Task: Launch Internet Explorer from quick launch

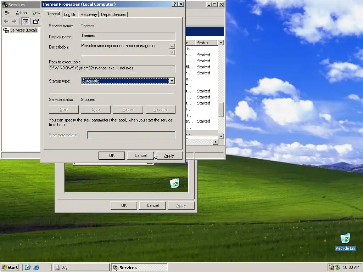Action: tap(36, 267)
